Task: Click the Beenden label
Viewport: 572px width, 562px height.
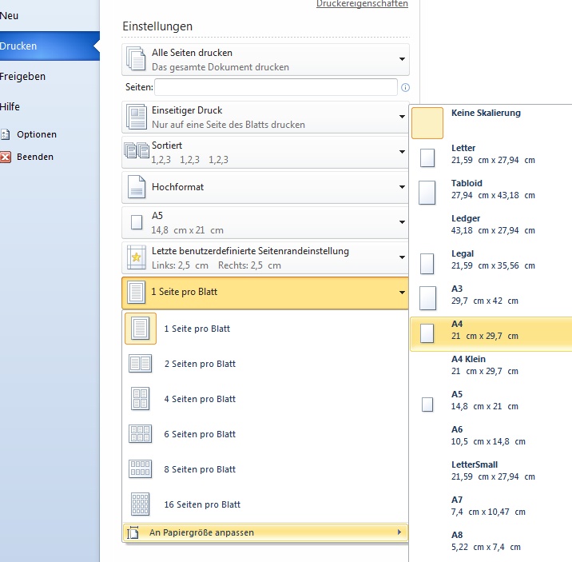Action: coord(35,157)
